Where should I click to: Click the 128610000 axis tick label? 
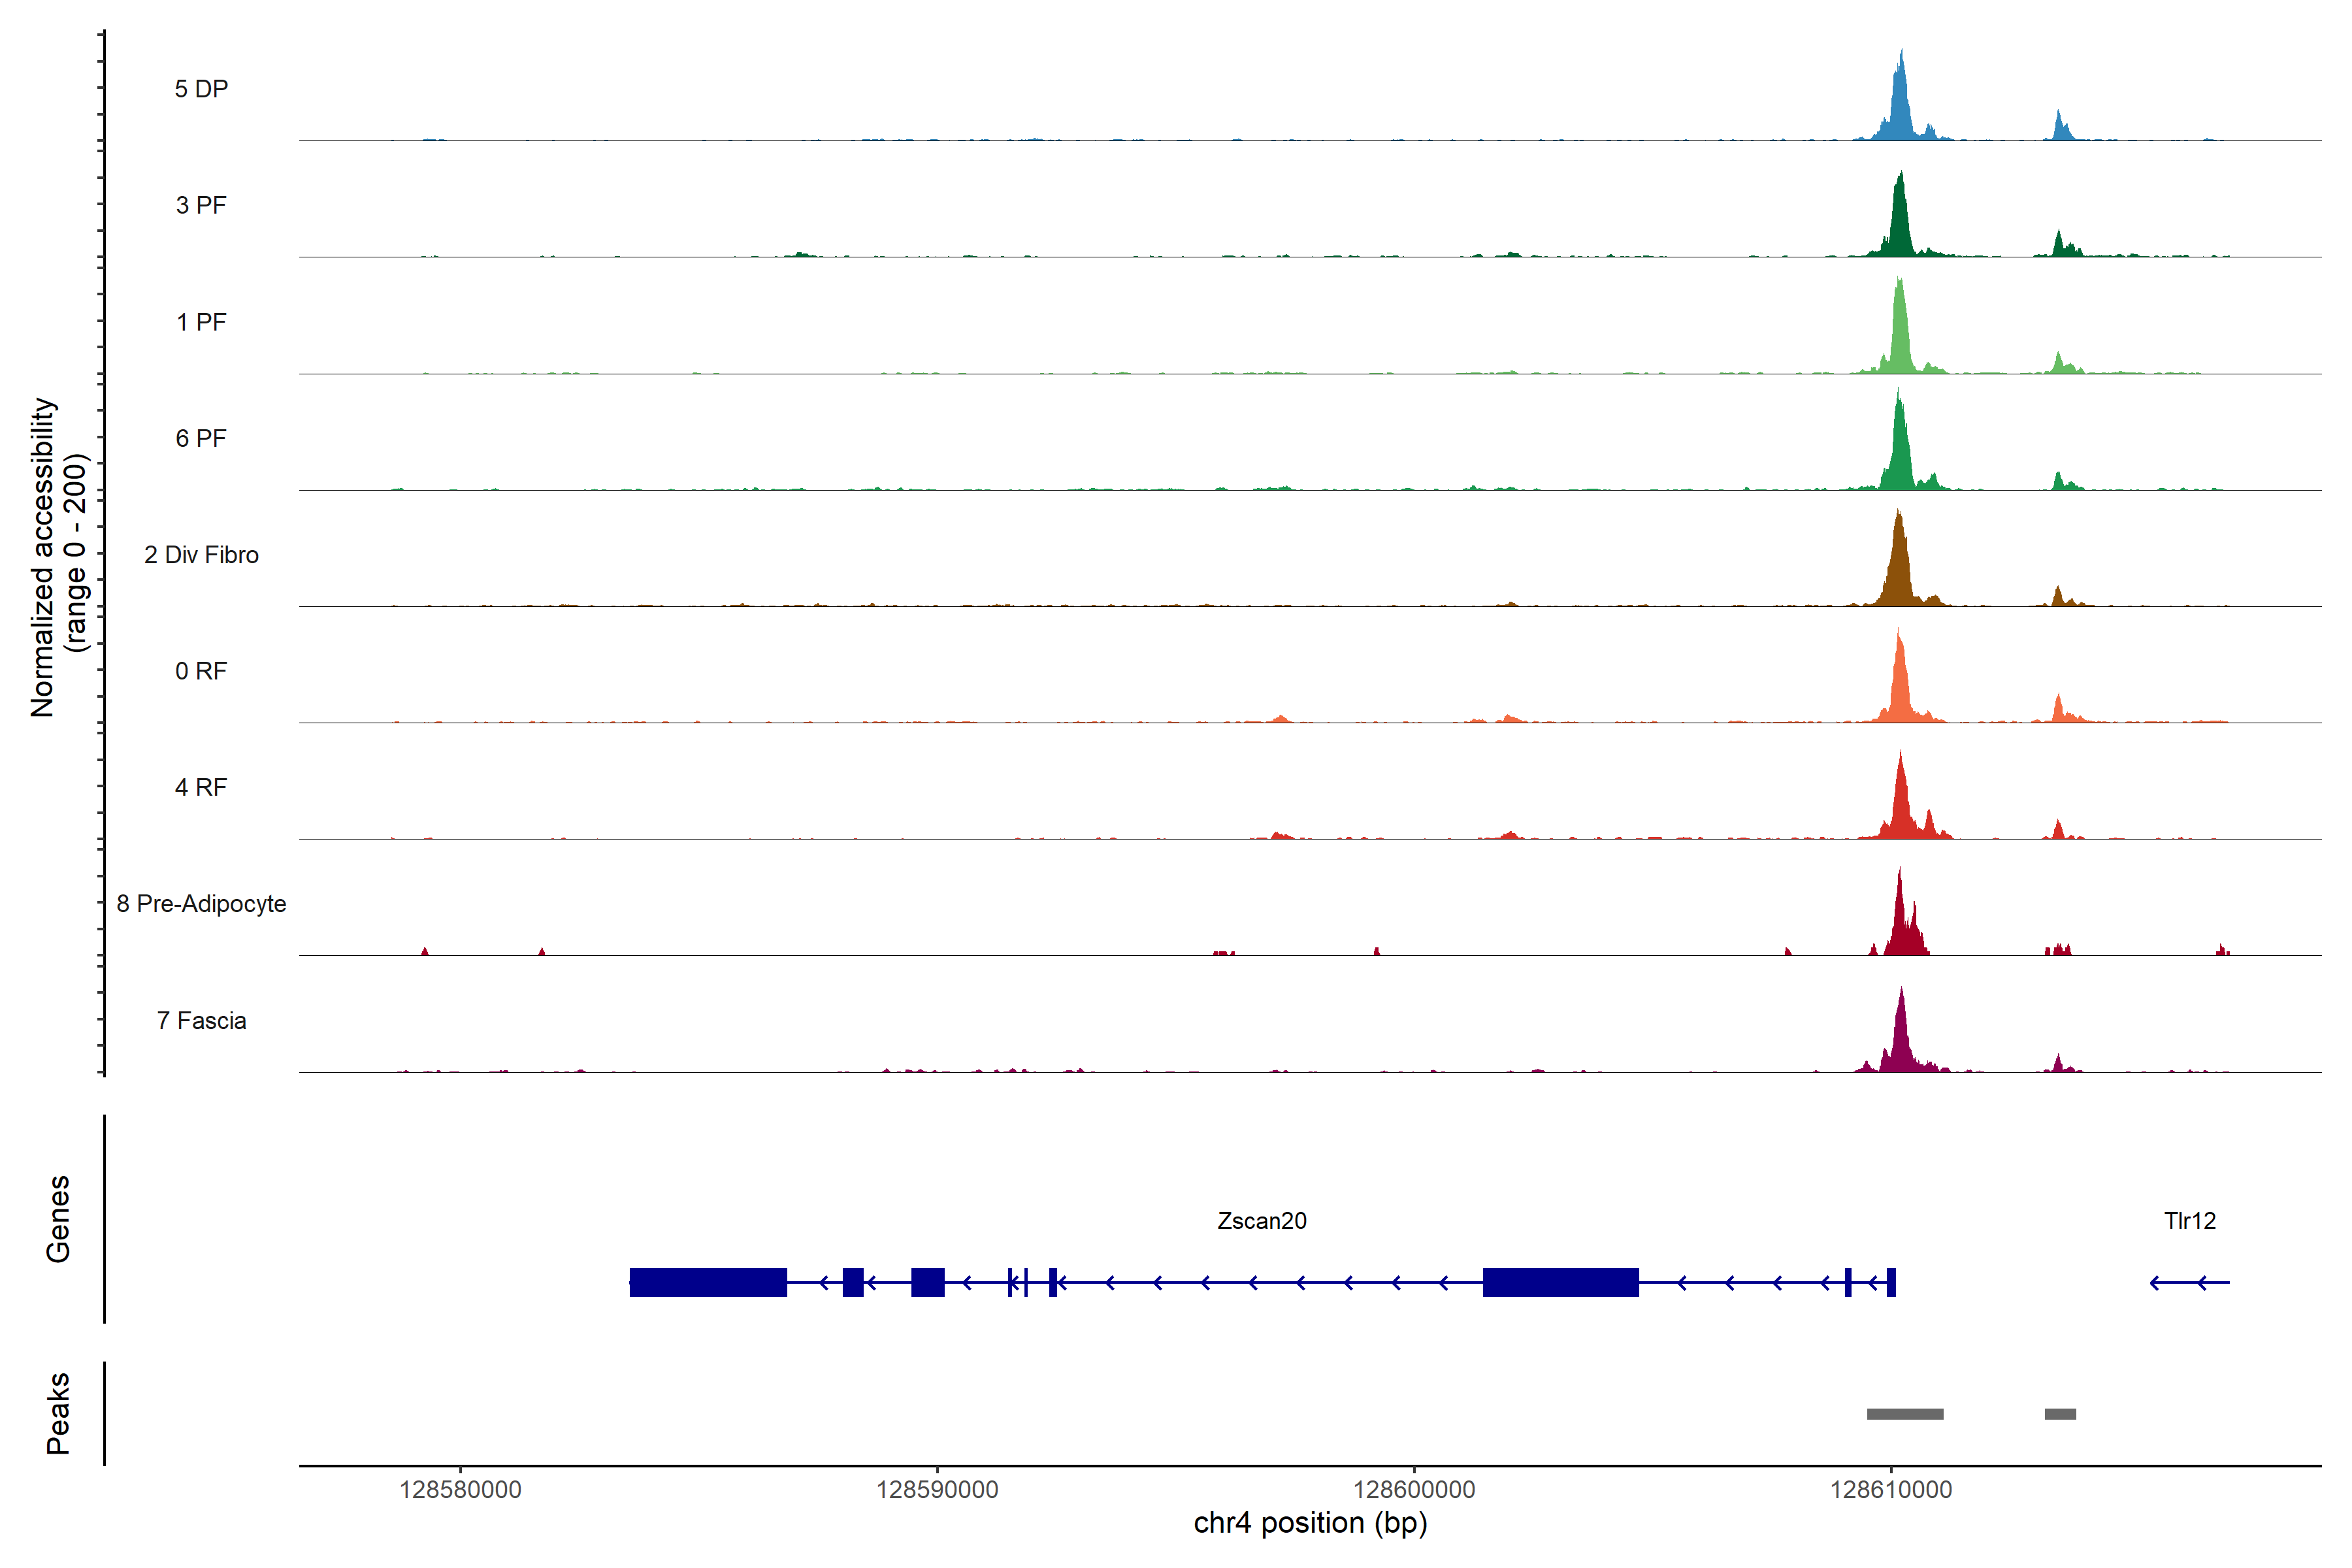point(1891,1490)
